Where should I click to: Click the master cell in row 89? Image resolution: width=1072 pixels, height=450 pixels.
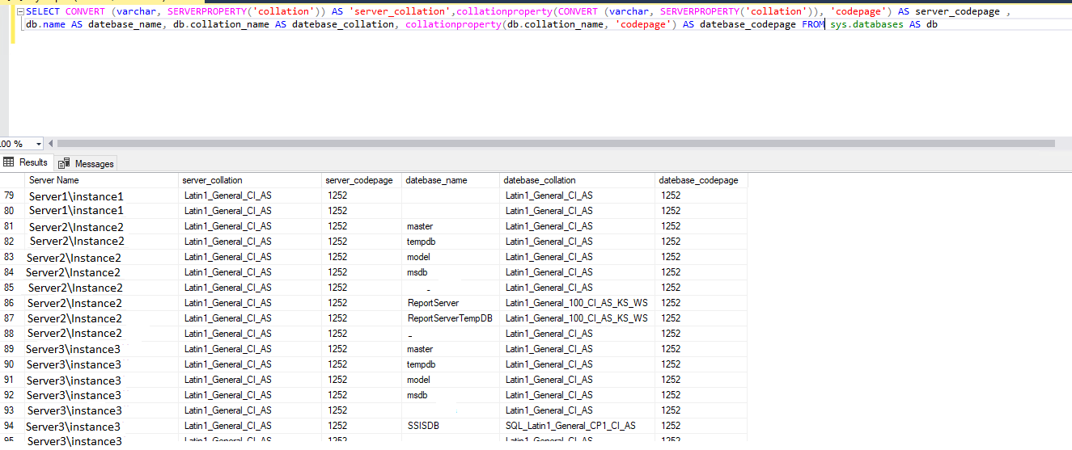click(x=451, y=349)
